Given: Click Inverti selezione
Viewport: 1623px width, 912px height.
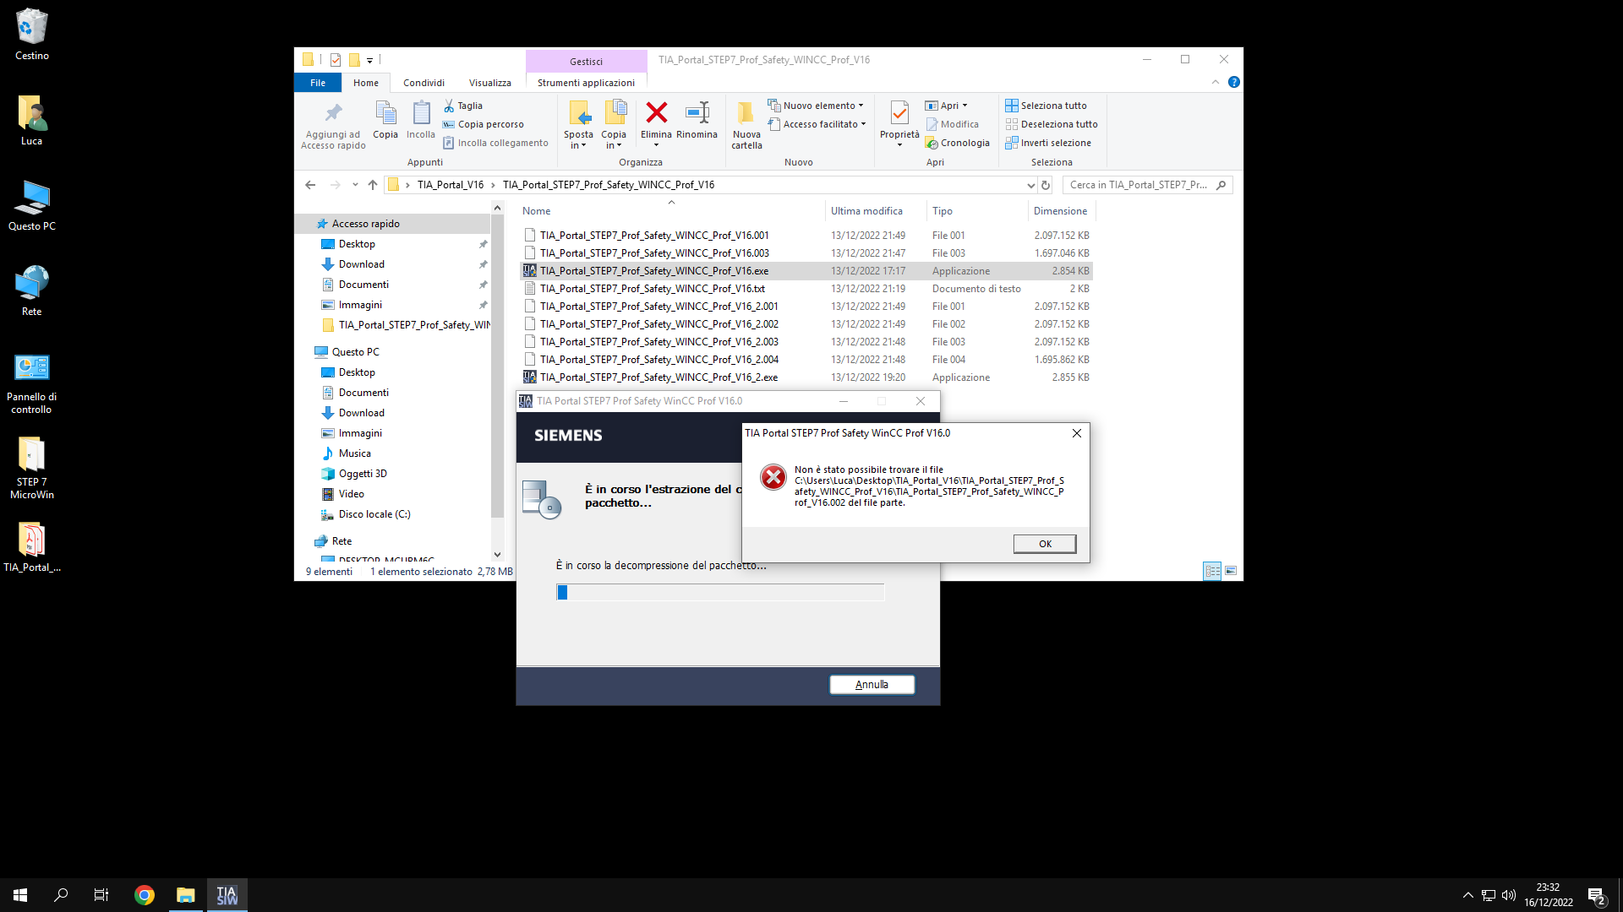Looking at the screenshot, I should 1048,143.
